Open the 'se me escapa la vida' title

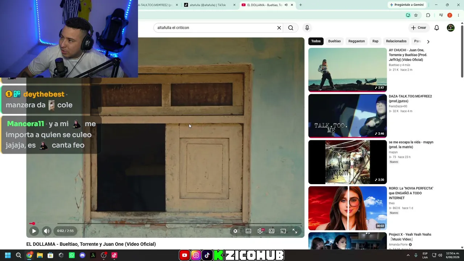[411, 145]
